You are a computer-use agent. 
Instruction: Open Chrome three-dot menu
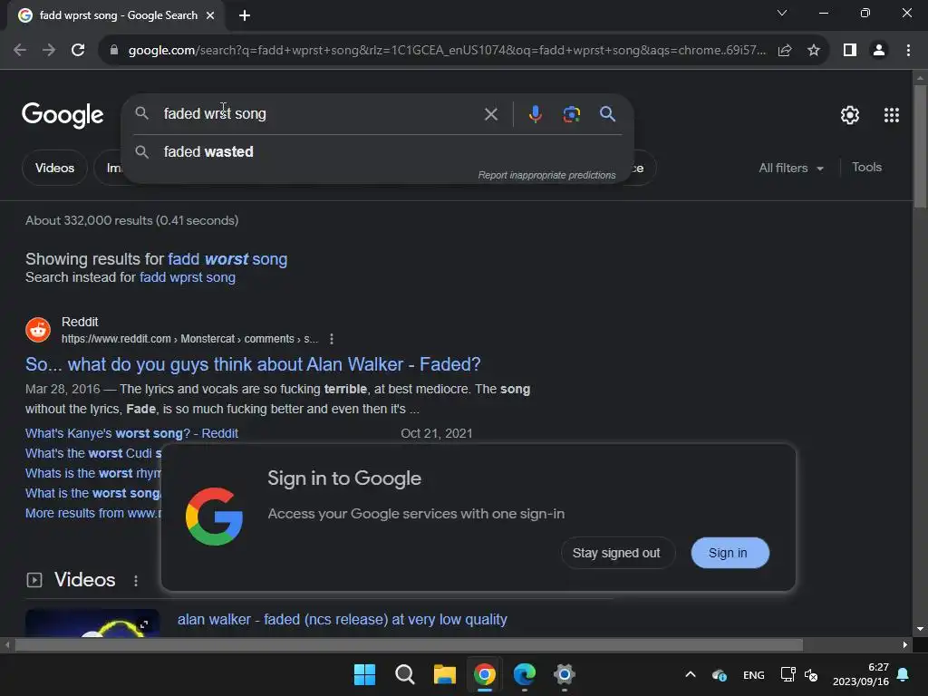(908, 51)
